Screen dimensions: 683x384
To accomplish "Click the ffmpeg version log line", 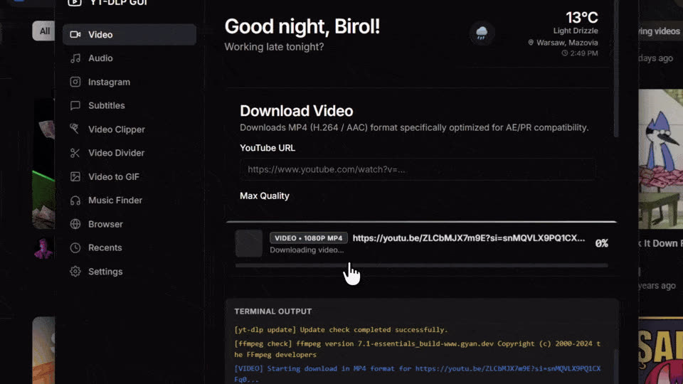I will click(x=418, y=348).
